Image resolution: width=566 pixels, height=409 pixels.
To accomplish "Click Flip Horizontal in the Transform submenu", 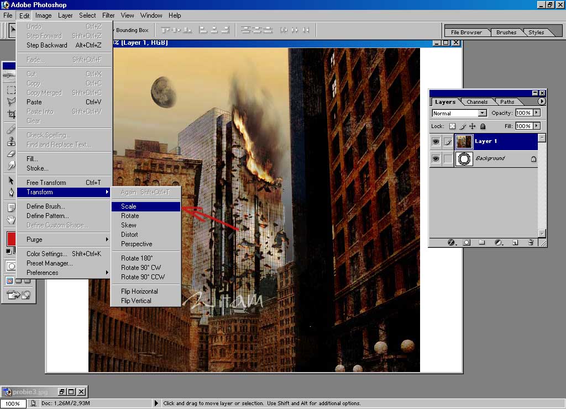I will [x=139, y=291].
